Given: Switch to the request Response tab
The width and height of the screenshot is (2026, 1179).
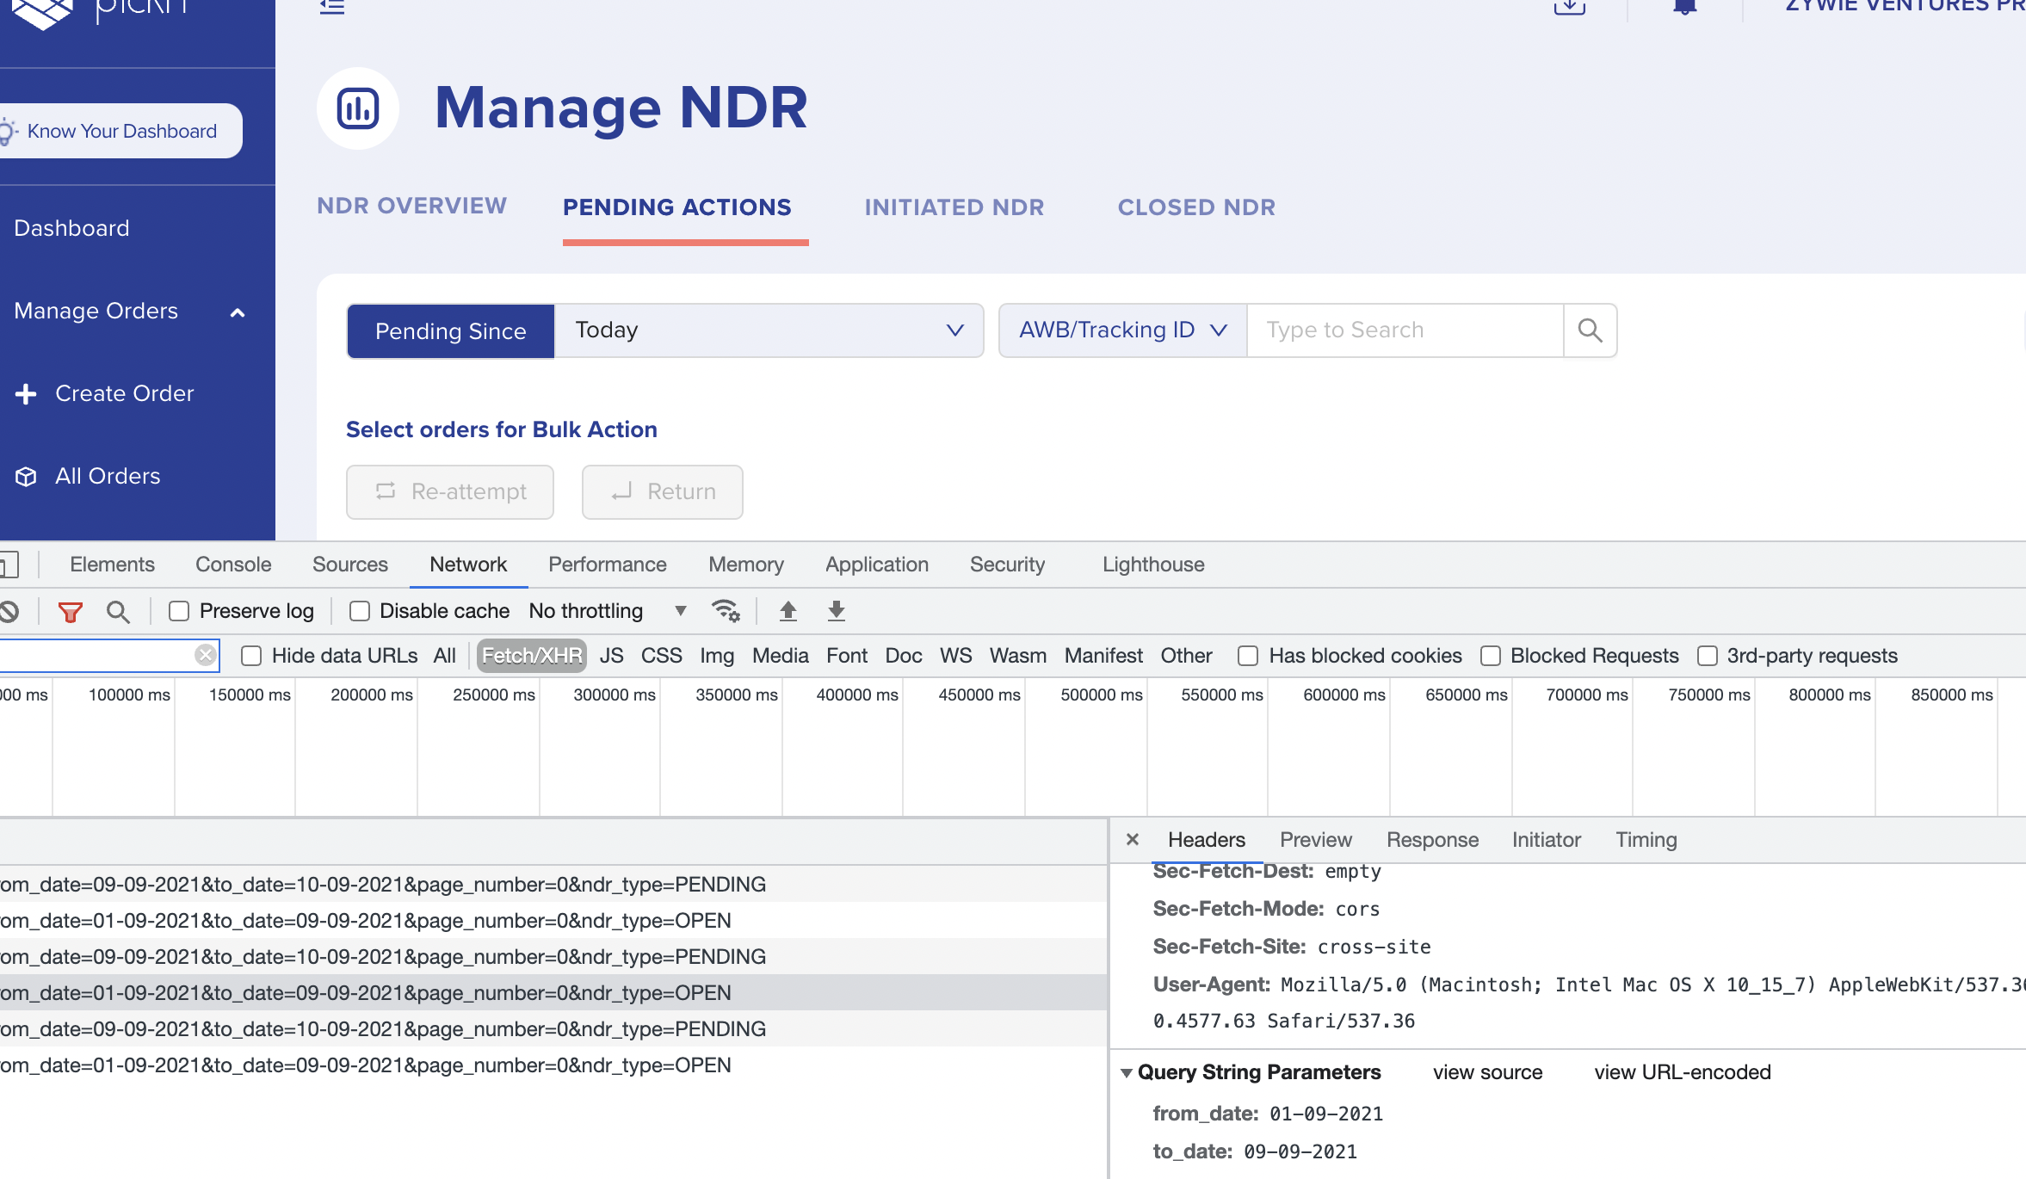Looking at the screenshot, I should click(1433, 840).
